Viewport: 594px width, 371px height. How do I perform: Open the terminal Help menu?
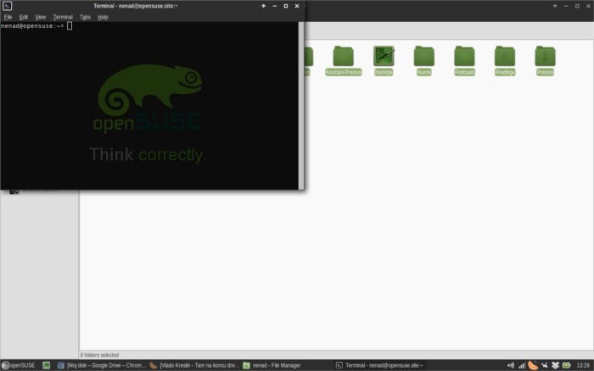(x=103, y=17)
